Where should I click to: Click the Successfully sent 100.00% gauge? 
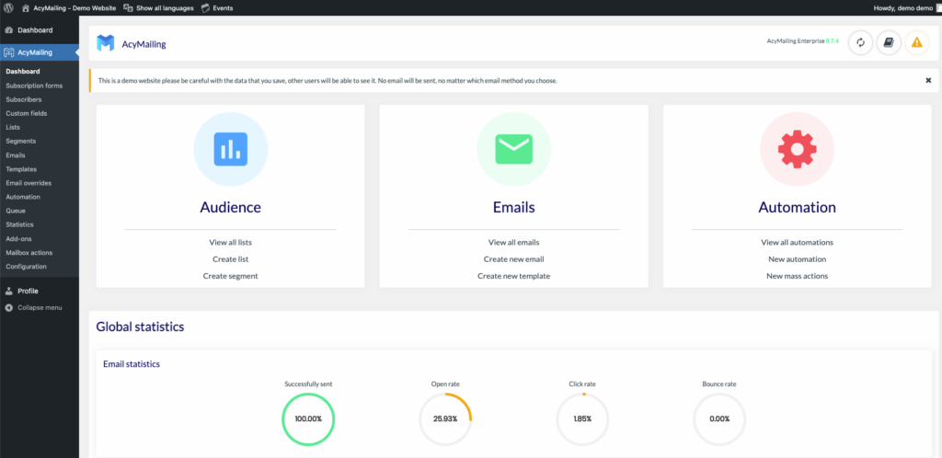coord(308,419)
